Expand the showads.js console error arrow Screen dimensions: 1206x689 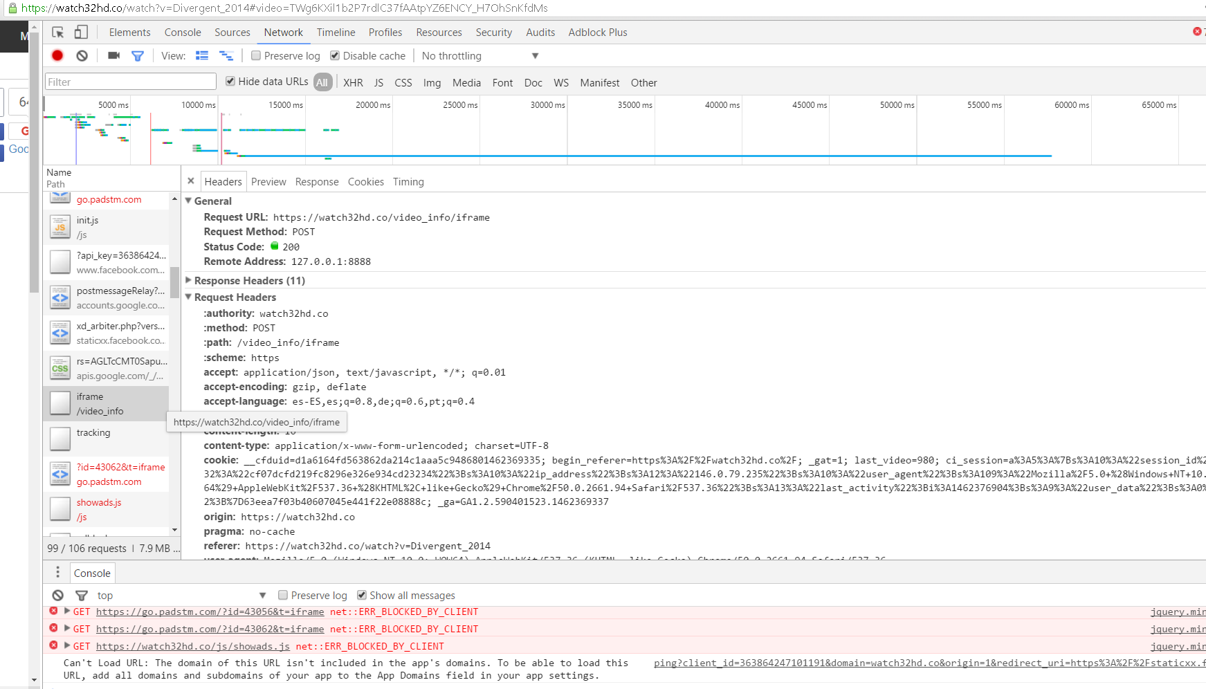click(x=67, y=645)
